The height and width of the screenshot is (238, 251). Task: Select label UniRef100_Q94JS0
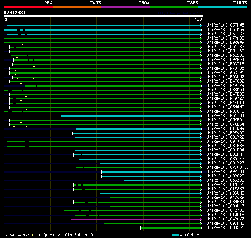225,142
